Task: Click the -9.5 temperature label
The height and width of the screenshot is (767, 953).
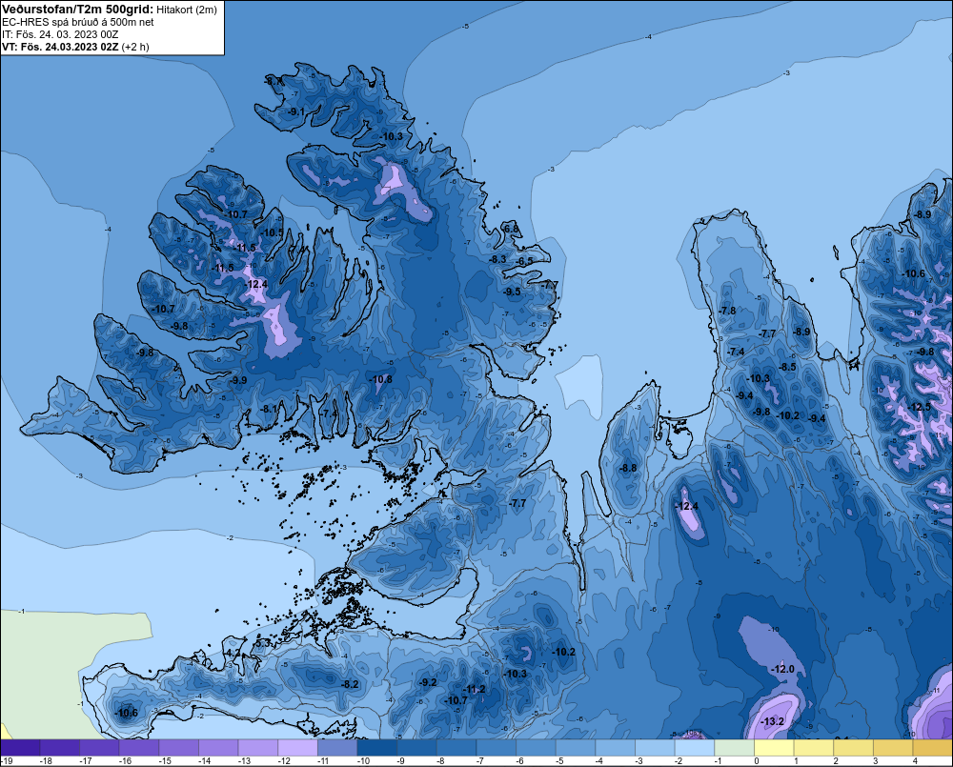Action: click(x=512, y=292)
